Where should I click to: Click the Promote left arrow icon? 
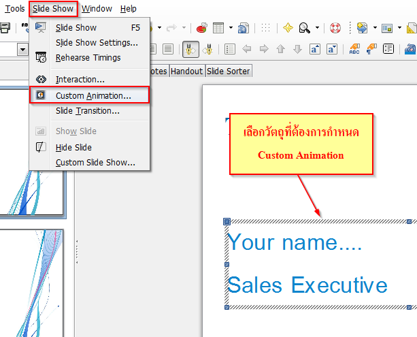tap(247, 49)
